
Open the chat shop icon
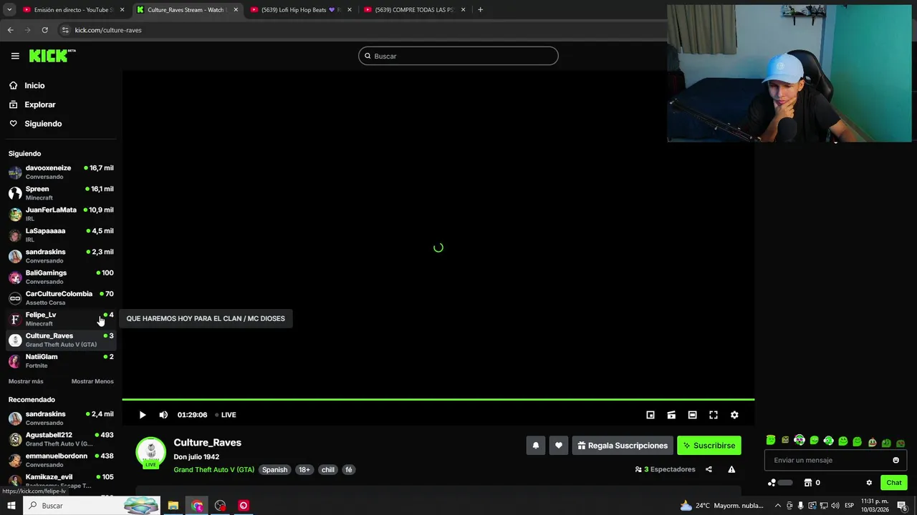pos(808,483)
